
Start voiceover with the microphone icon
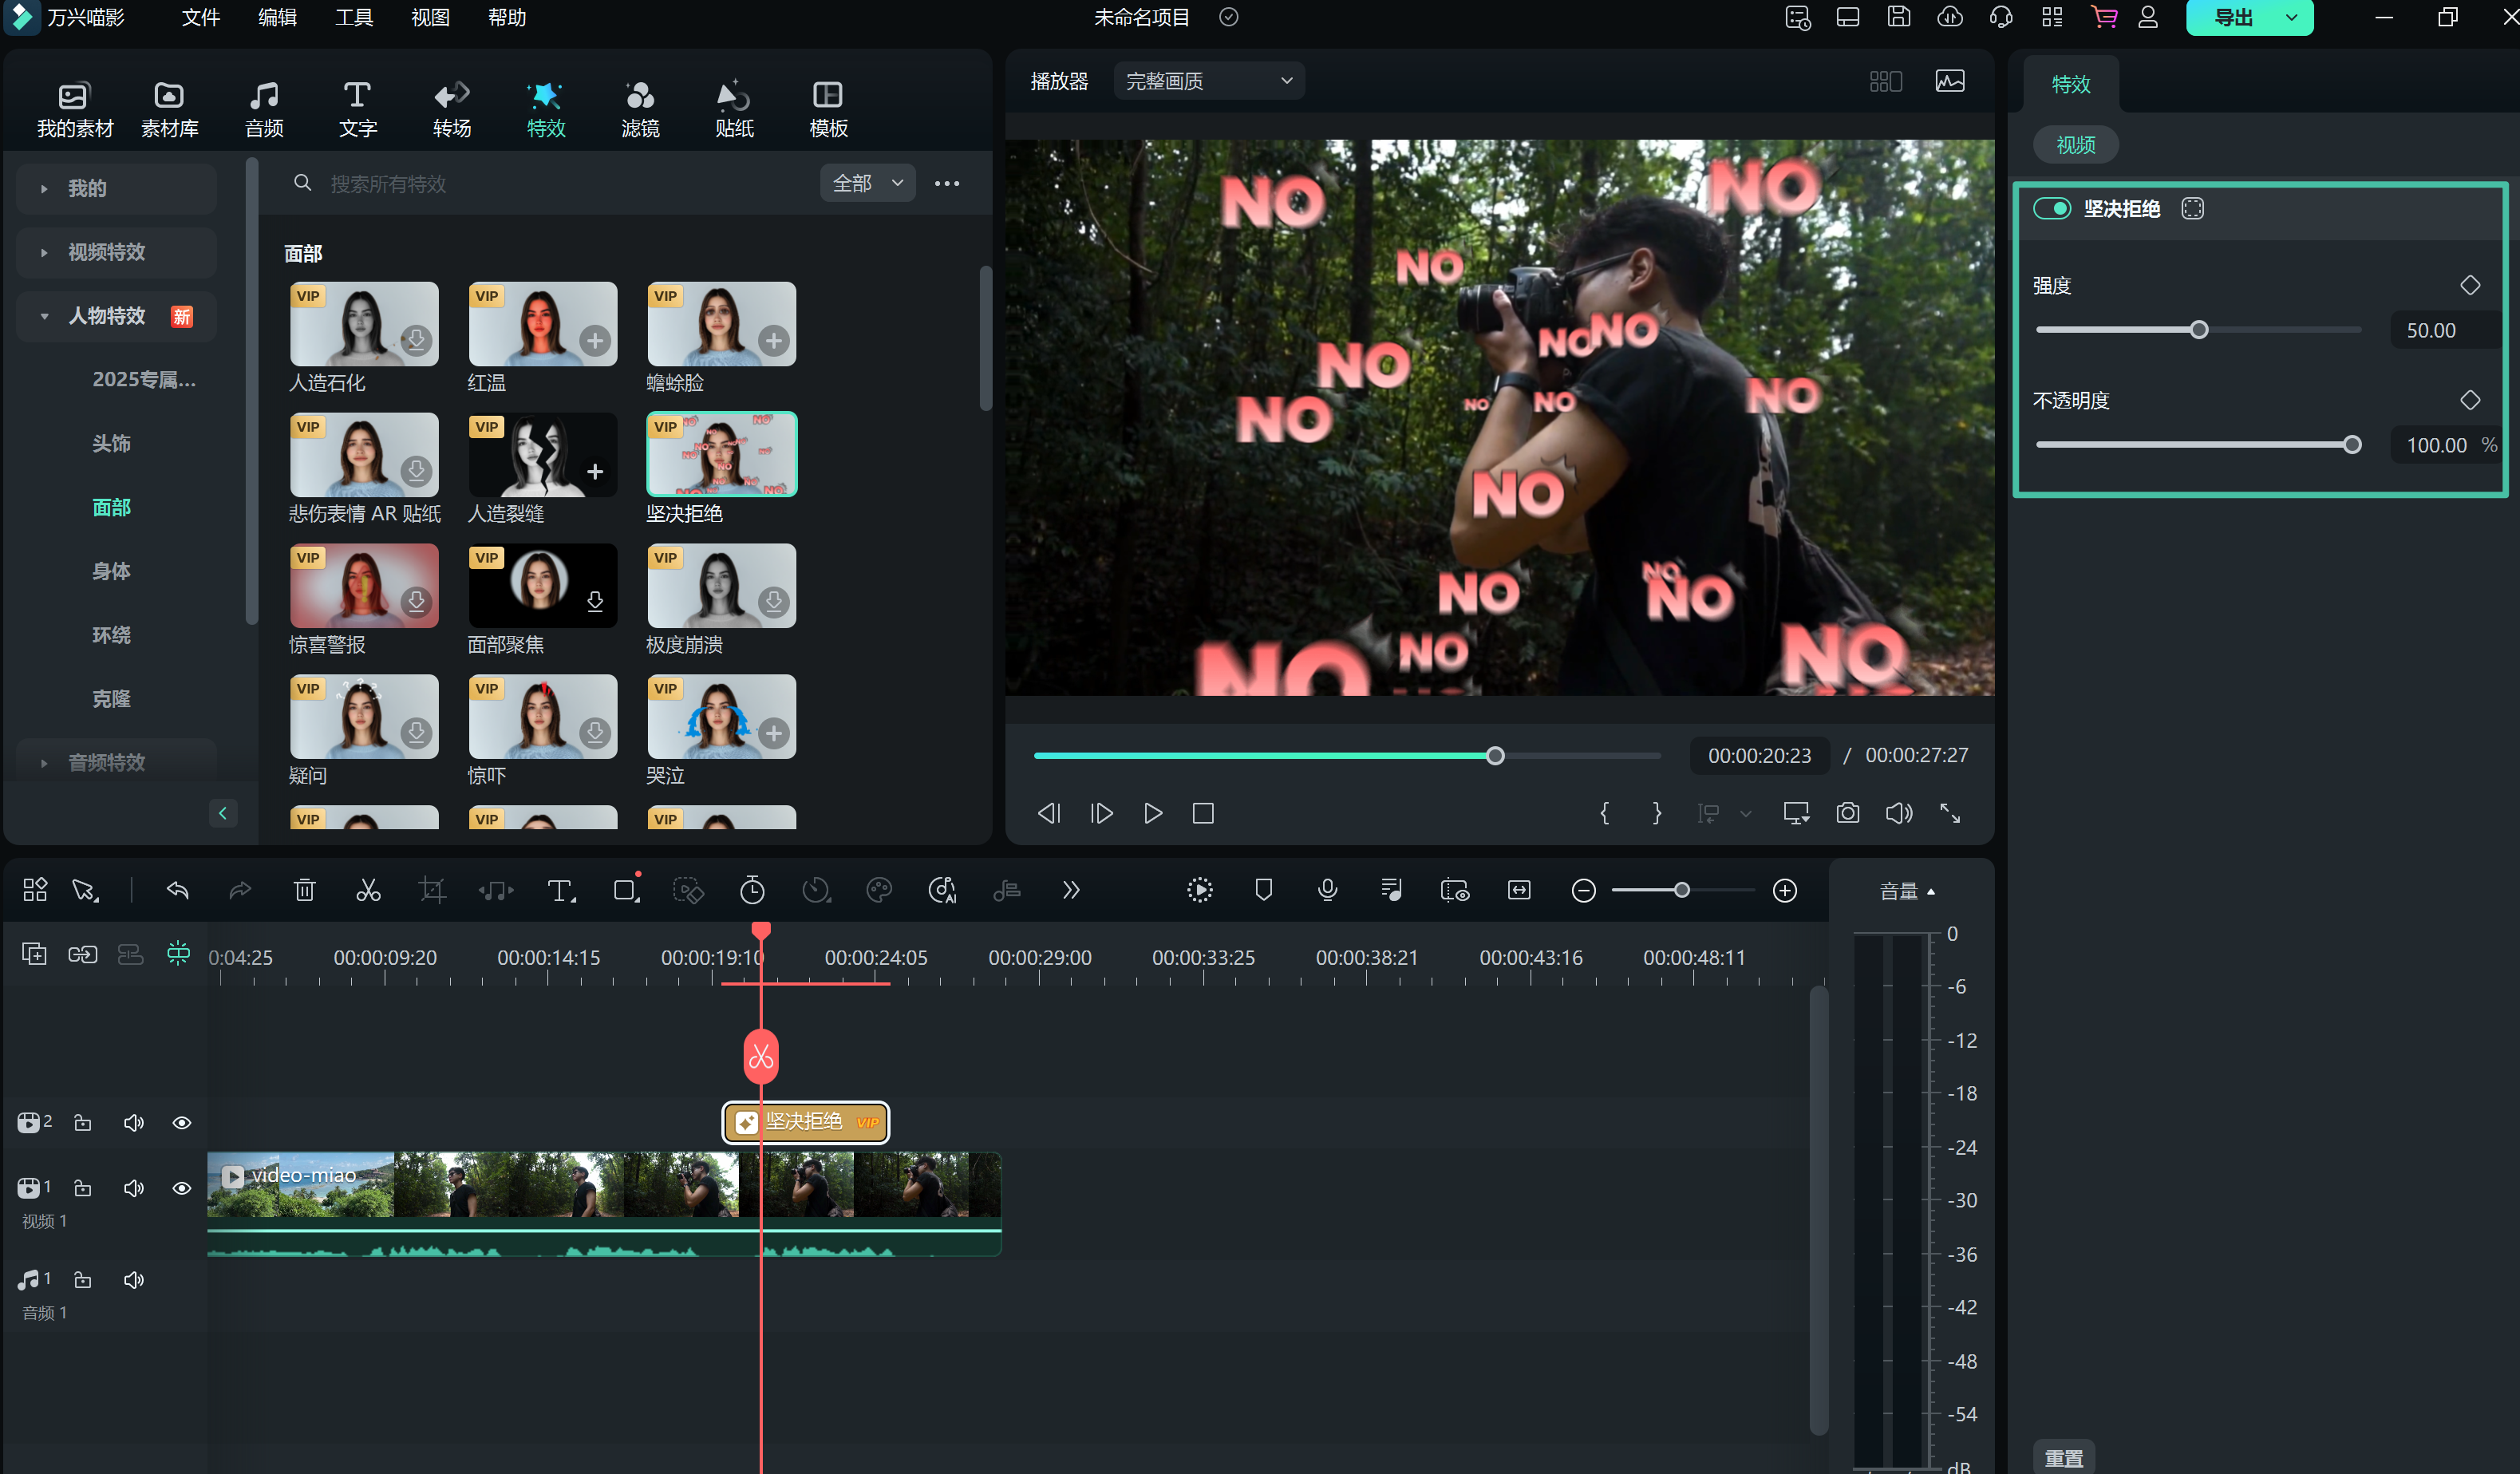[x=1328, y=890]
